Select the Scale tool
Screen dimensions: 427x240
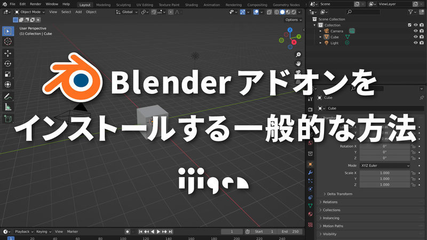pos(8,74)
